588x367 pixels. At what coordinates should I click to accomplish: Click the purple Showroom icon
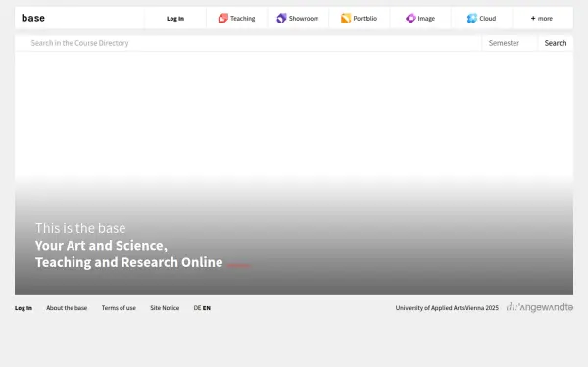tap(281, 18)
